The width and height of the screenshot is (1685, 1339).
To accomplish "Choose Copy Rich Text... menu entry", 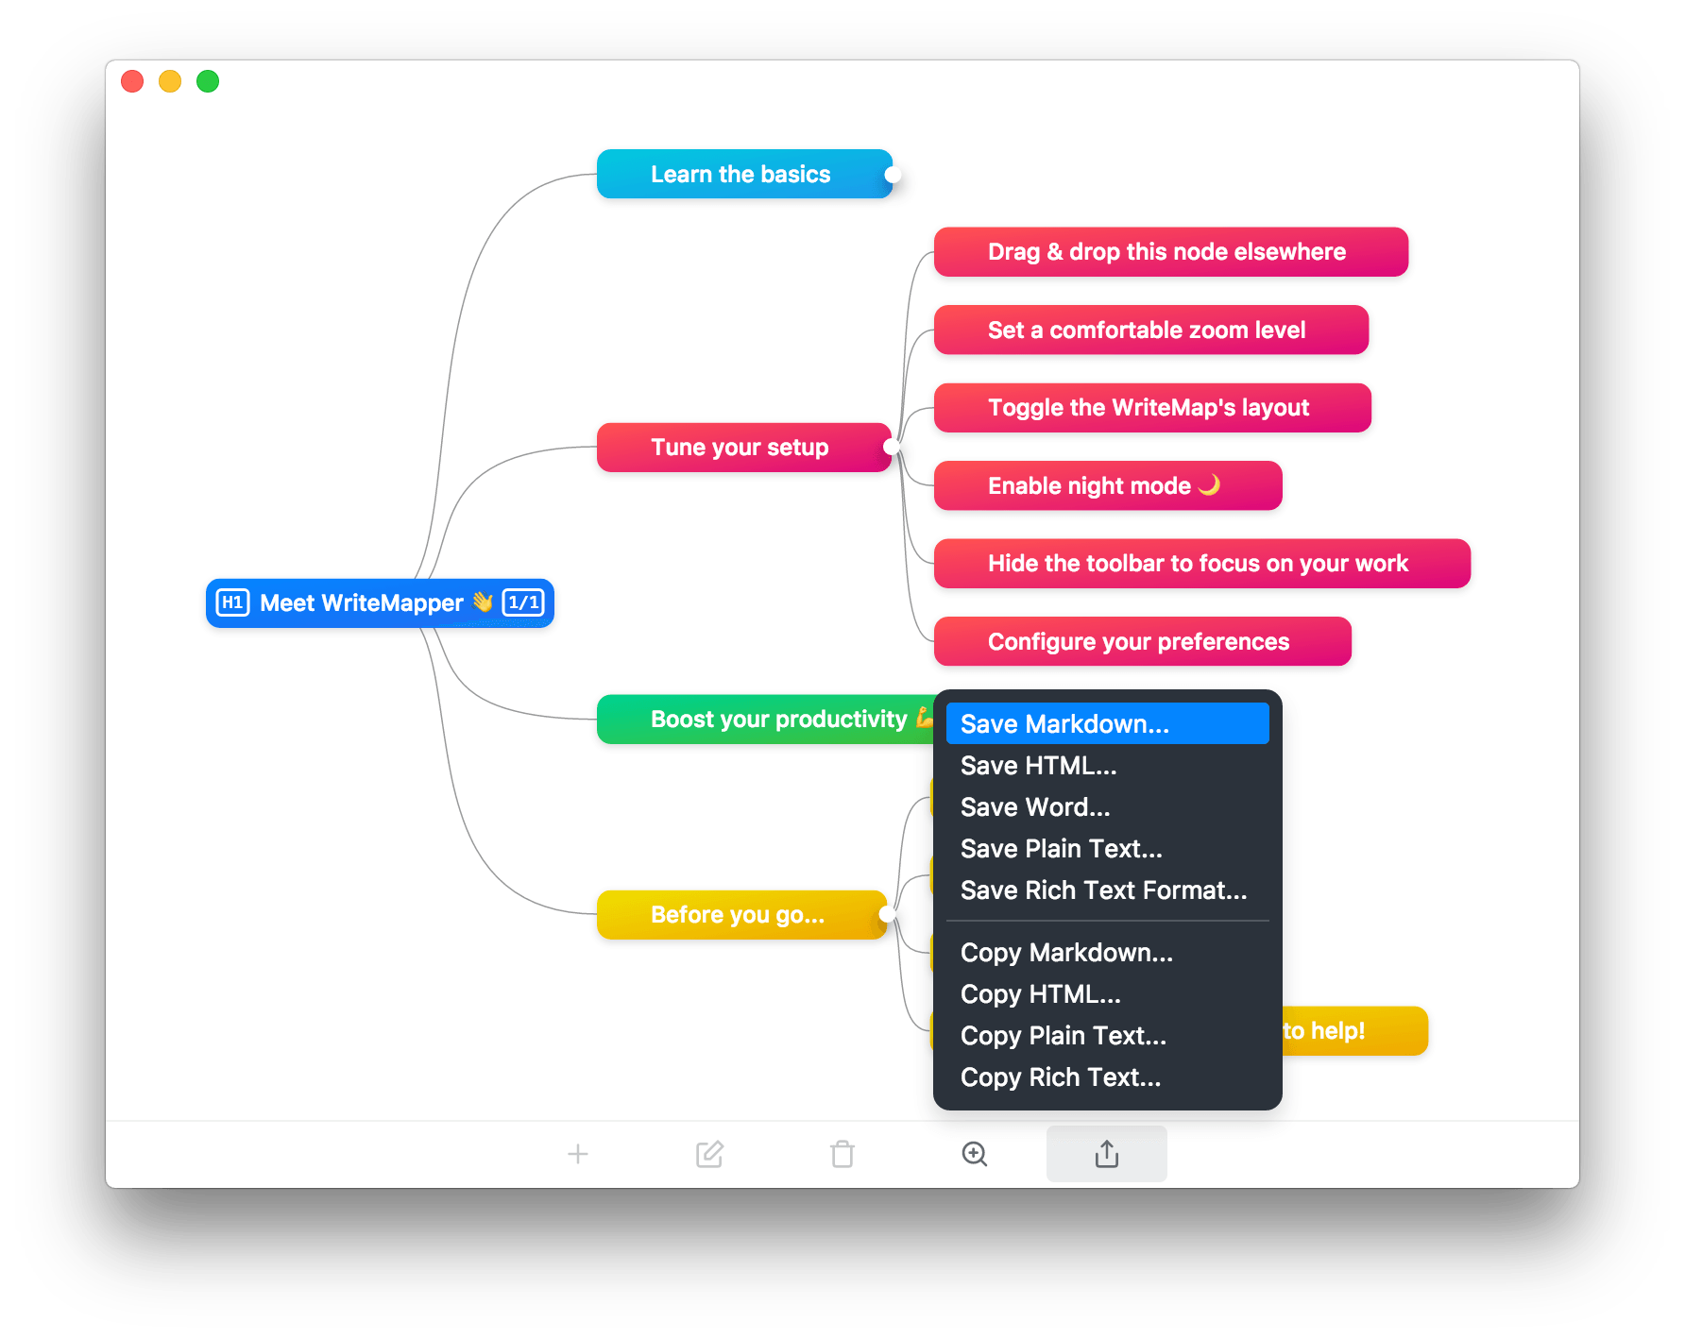I will click(x=1108, y=1077).
